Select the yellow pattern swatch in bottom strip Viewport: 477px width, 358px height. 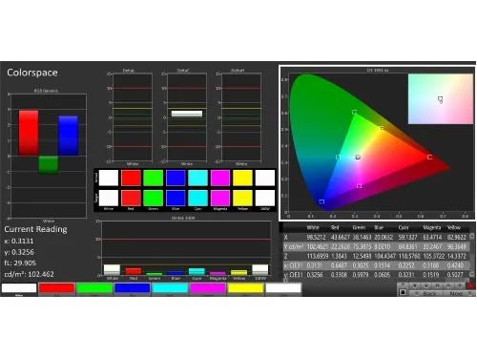[x=245, y=288]
